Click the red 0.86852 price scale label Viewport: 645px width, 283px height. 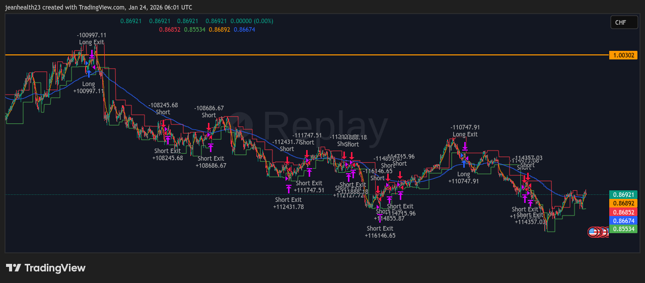pos(623,212)
